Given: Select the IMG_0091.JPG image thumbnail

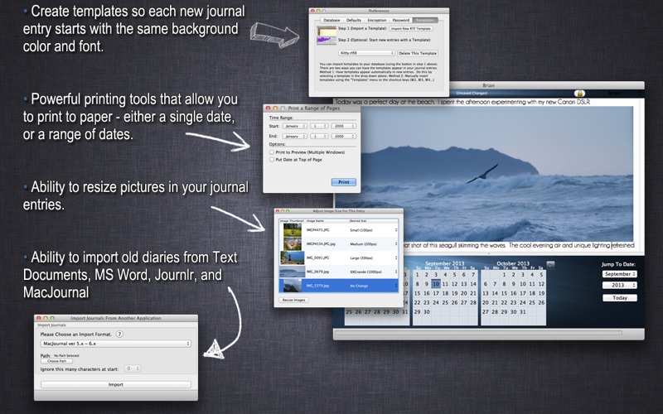Looking at the screenshot, I should (x=292, y=258).
